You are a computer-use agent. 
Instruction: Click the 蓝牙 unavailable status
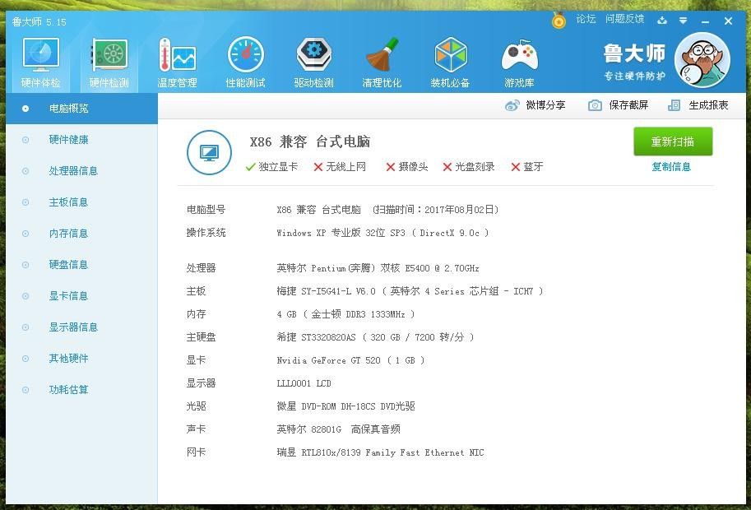(526, 167)
